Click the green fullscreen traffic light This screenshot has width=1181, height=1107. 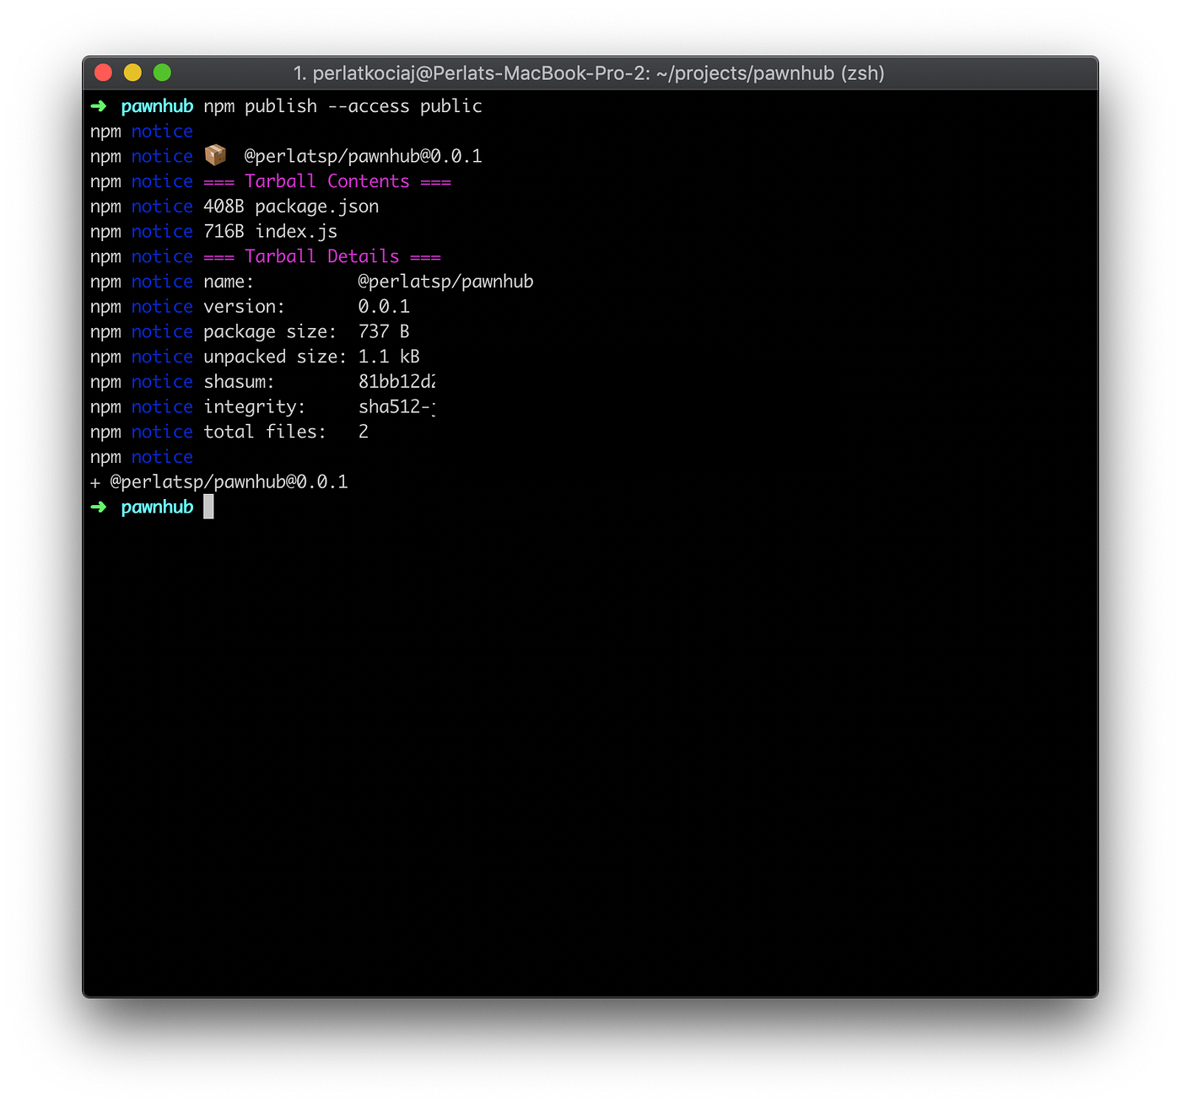tap(161, 73)
